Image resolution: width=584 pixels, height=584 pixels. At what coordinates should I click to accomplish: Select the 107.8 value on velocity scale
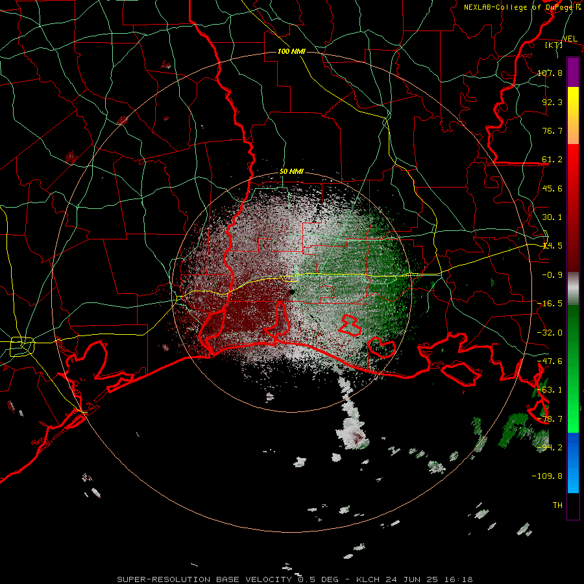click(x=550, y=73)
